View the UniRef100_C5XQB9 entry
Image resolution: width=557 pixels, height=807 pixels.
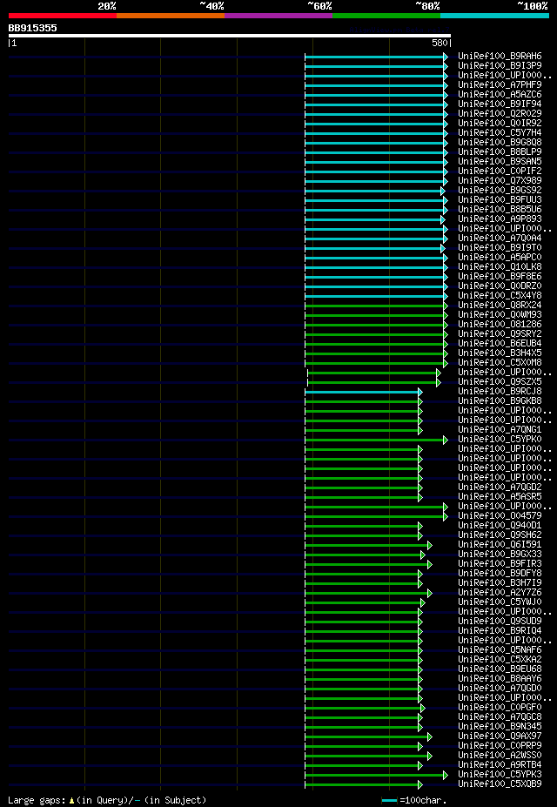pos(500,784)
